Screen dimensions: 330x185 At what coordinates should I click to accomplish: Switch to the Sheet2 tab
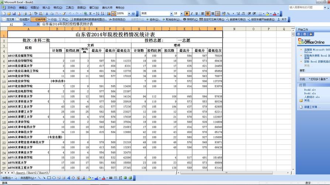(32, 173)
